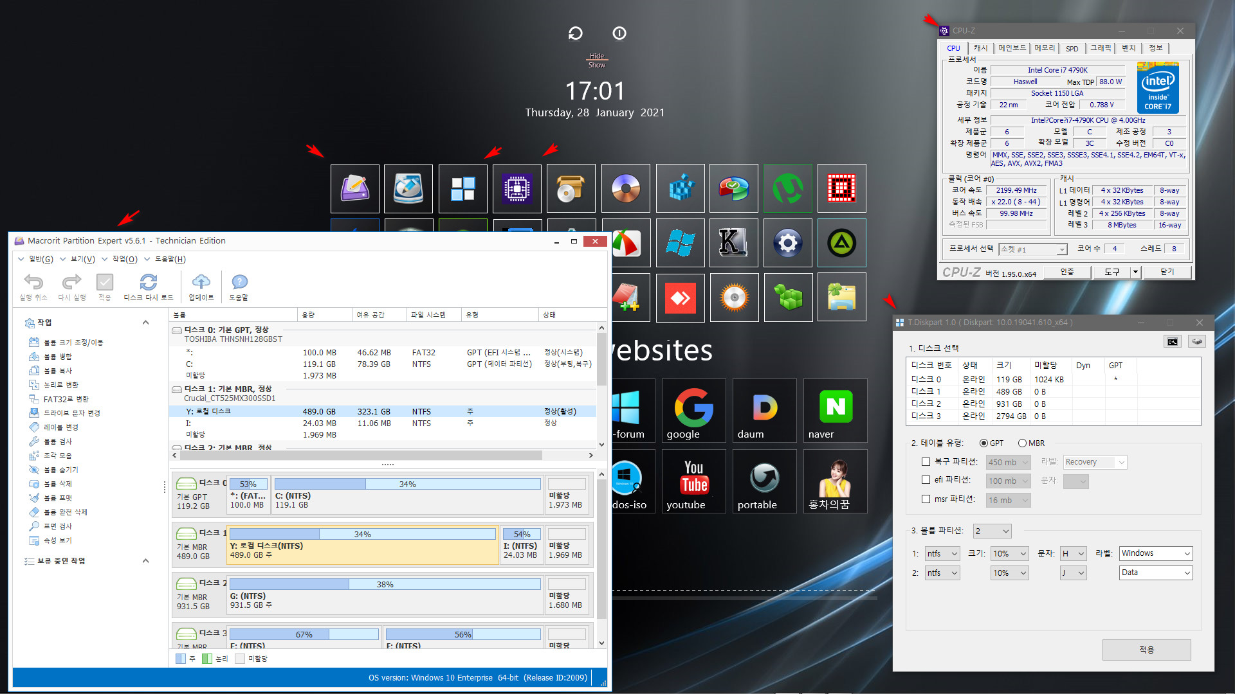Switch to the 메인보드 tab in CPU-Z
This screenshot has width=1235, height=694.
(1012, 48)
